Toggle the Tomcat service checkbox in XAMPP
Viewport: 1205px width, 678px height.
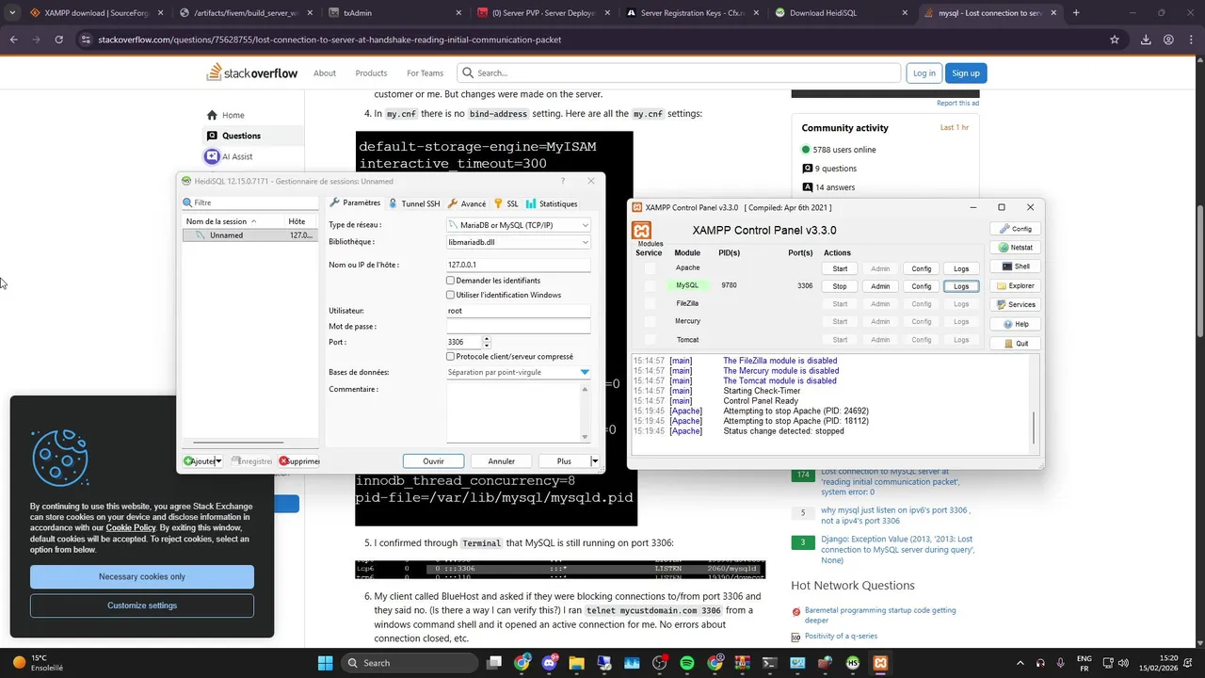650,339
